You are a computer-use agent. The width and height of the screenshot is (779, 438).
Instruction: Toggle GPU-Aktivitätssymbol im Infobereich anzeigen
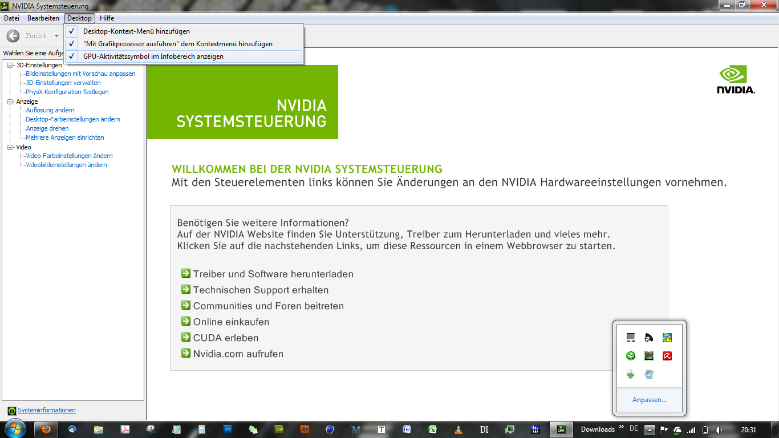[184, 56]
